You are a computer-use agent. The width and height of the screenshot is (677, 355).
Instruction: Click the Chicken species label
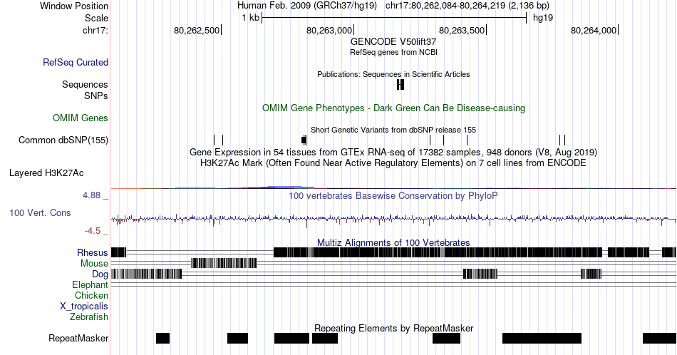(91, 295)
